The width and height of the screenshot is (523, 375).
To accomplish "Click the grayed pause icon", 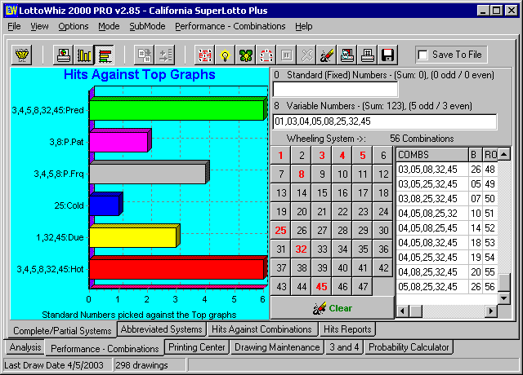I will pyautogui.click(x=287, y=55).
